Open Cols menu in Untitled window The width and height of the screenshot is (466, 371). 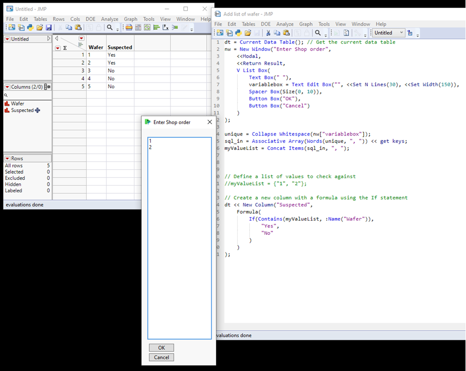click(x=75, y=19)
